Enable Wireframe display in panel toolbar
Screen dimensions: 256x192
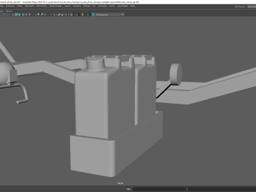[13, 14]
